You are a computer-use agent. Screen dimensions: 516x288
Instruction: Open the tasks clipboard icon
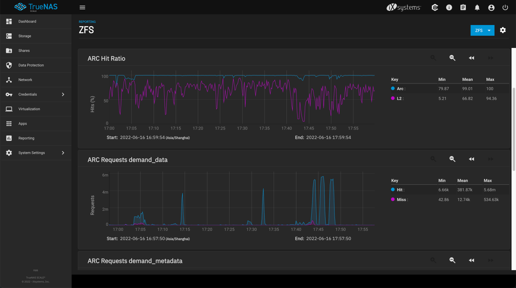coord(463,8)
